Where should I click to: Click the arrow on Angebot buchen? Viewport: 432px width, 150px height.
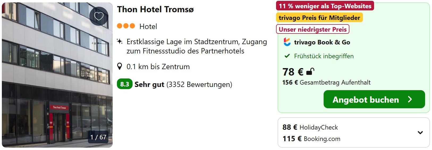point(410,99)
